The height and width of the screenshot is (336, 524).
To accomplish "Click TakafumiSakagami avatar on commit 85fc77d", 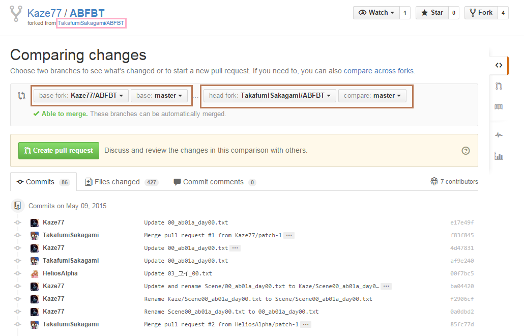I will pos(35,324).
